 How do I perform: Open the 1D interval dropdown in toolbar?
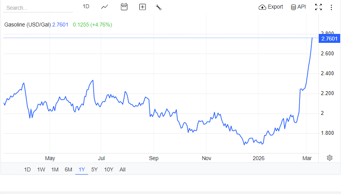coord(86,7)
